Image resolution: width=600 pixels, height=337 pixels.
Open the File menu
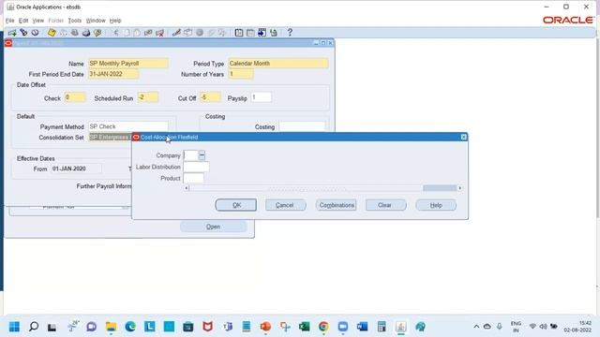point(10,21)
